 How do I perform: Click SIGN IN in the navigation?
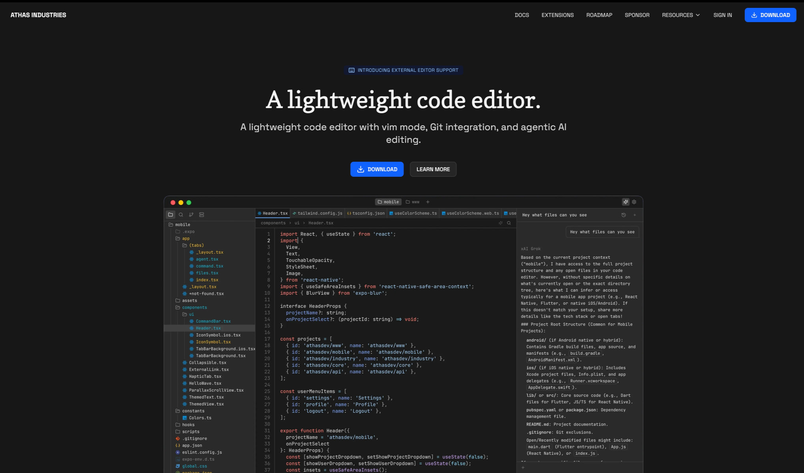[x=723, y=15]
